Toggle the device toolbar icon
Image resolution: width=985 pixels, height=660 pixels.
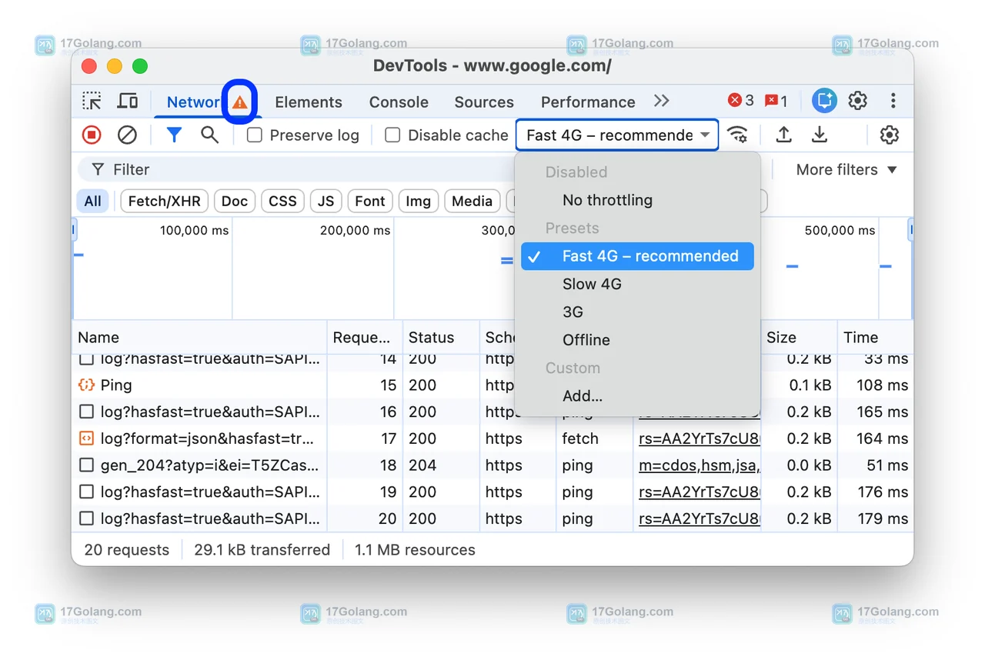(127, 101)
